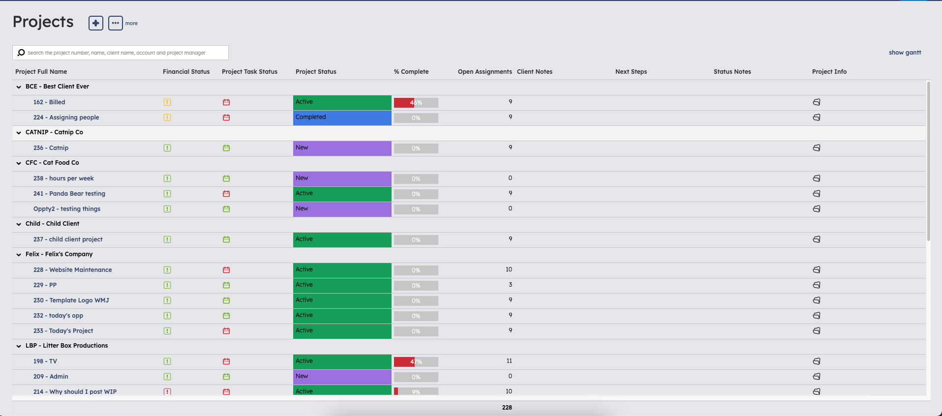Viewport: 942px width, 416px height.
Task: Collapse the LBP - Litter Box Productions group
Action: tap(19, 346)
